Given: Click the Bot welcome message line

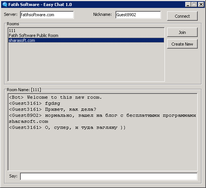Looking at the screenshot, I should 55,97.
